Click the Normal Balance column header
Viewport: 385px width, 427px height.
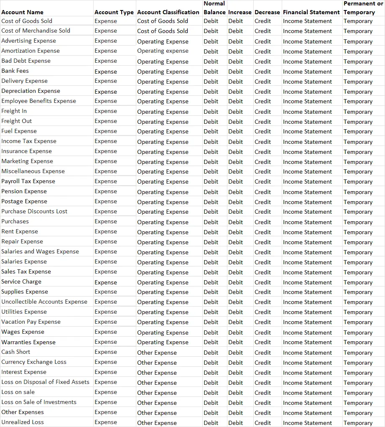(x=214, y=8)
